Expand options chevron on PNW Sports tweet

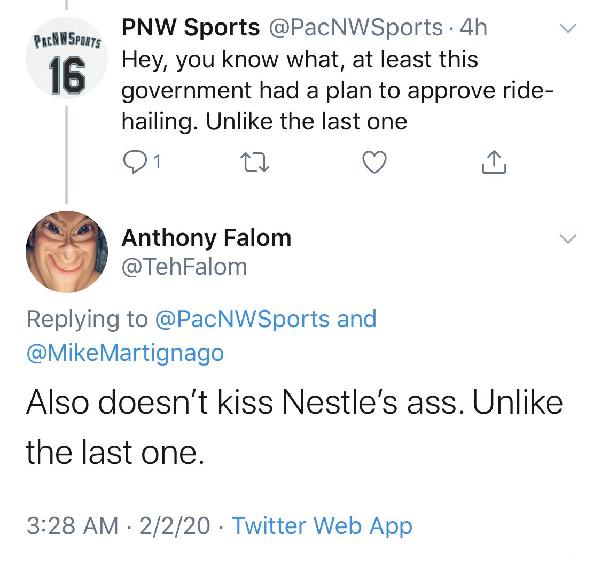(x=567, y=28)
